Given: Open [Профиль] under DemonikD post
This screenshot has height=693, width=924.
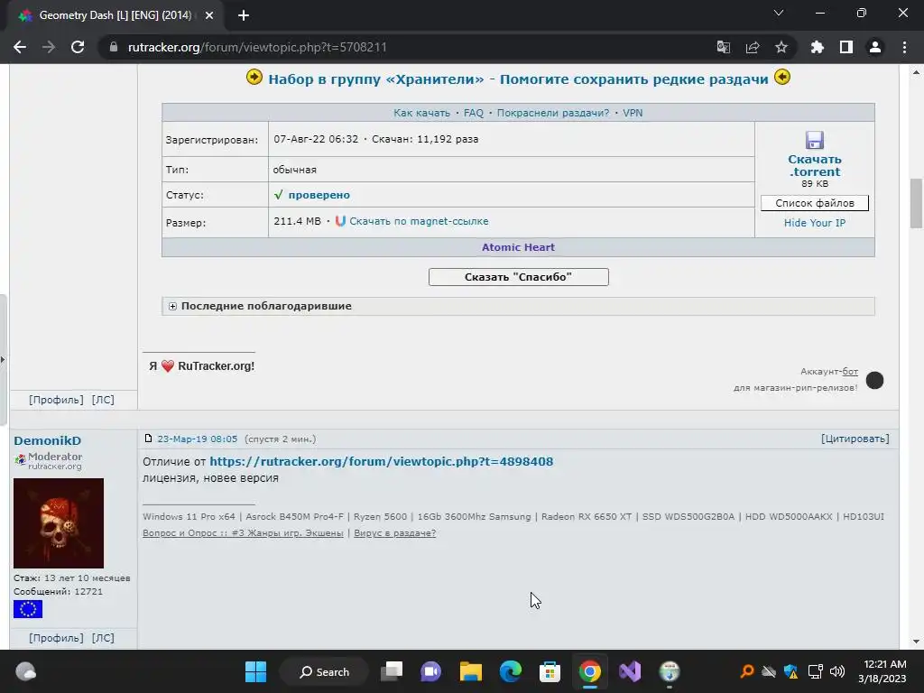Looking at the screenshot, I should click(x=57, y=638).
